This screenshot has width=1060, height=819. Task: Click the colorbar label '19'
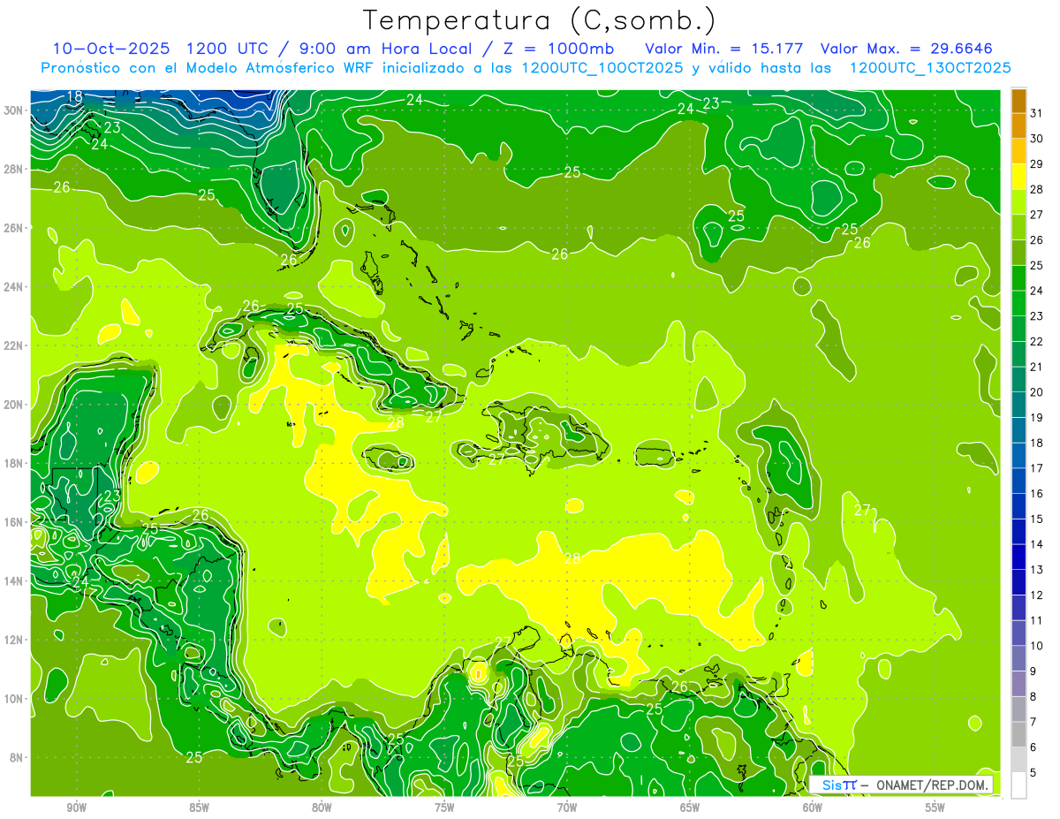1036,417
